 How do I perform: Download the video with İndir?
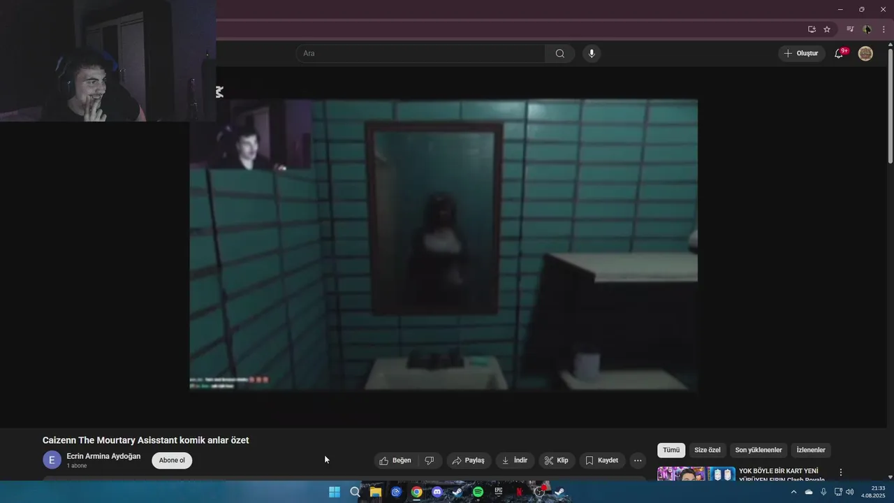(x=515, y=460)
